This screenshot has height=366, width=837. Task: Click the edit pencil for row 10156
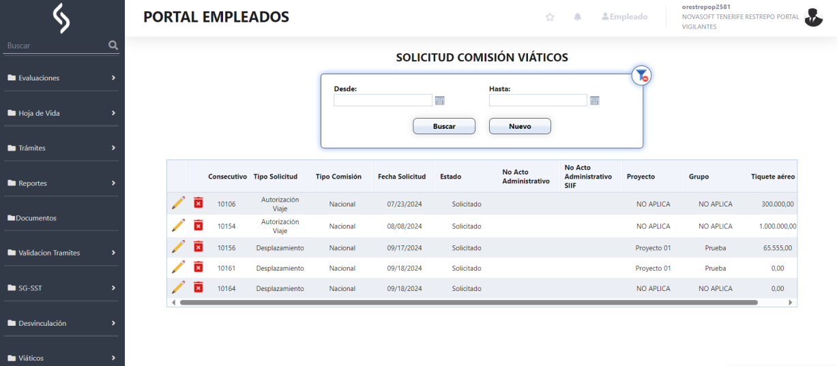[x=178, y=247]
